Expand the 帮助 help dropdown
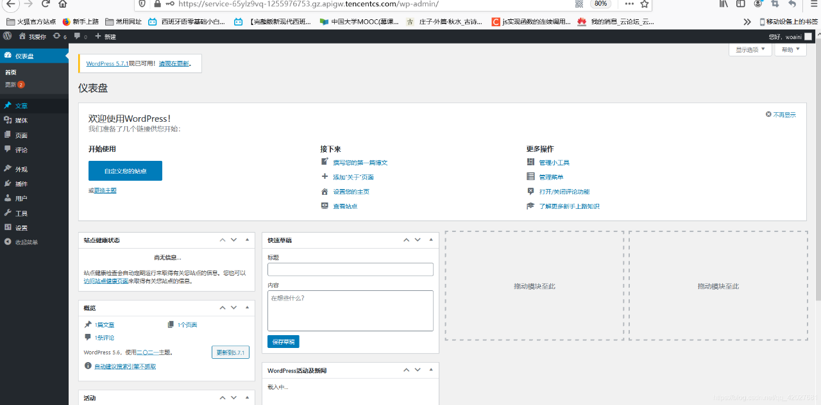 (x=791, y=49)
